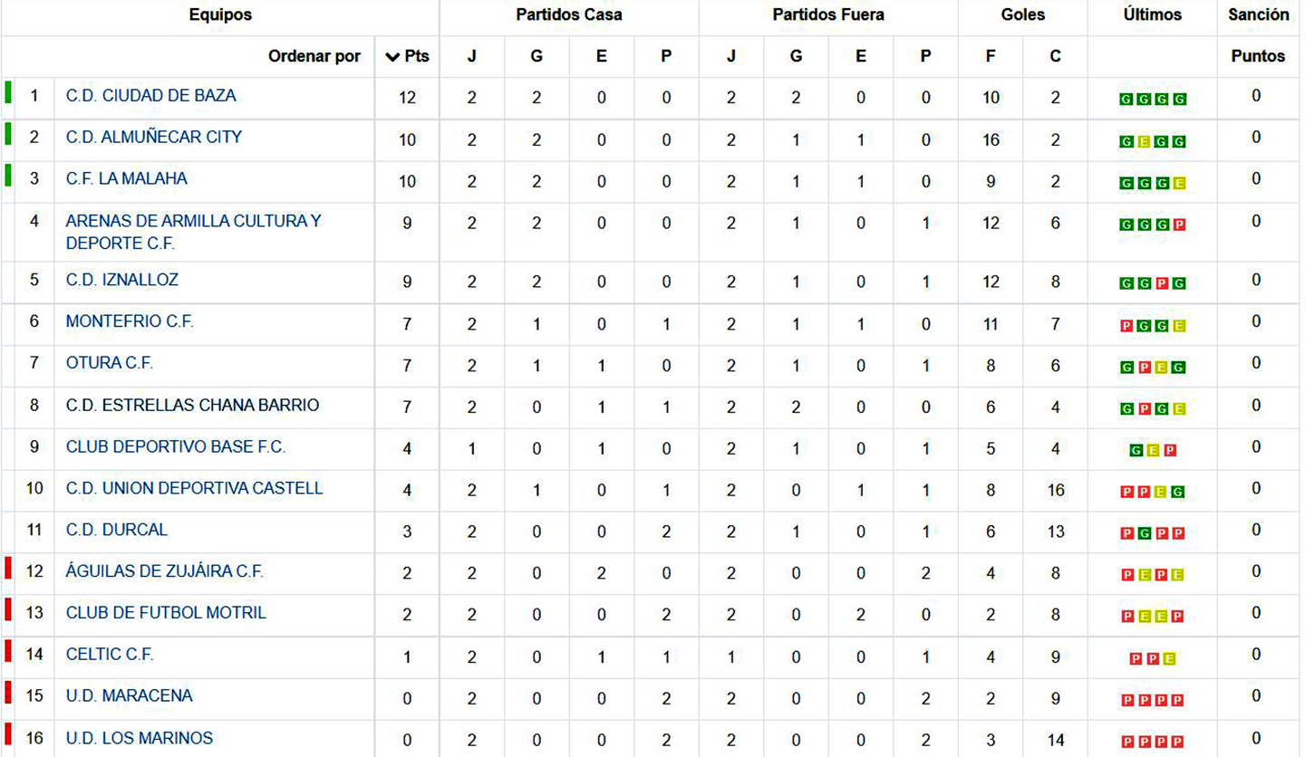Screen dimensions: 1305x757
Task: Open C.D. ALMUÑECAR CITY team page
Action: pyautogui.click(x=153, y=137)
